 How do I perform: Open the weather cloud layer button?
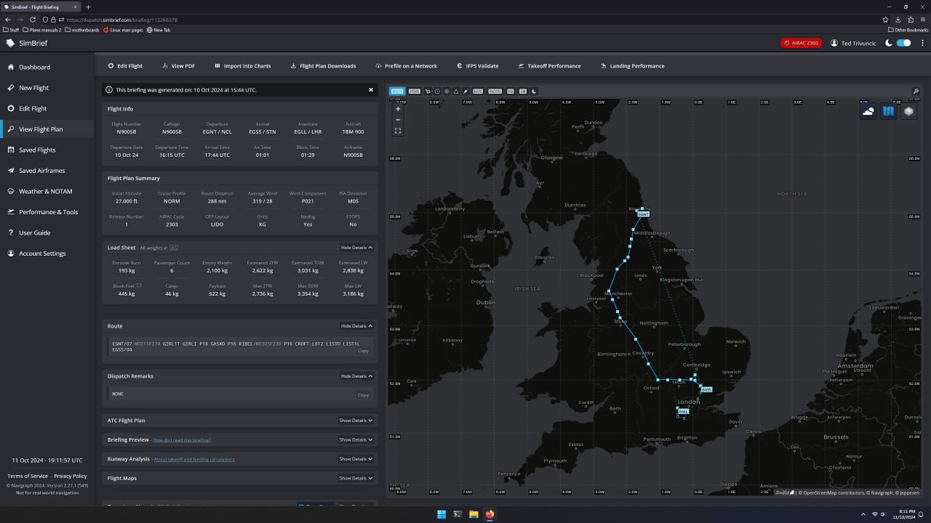tap(868, 111)
